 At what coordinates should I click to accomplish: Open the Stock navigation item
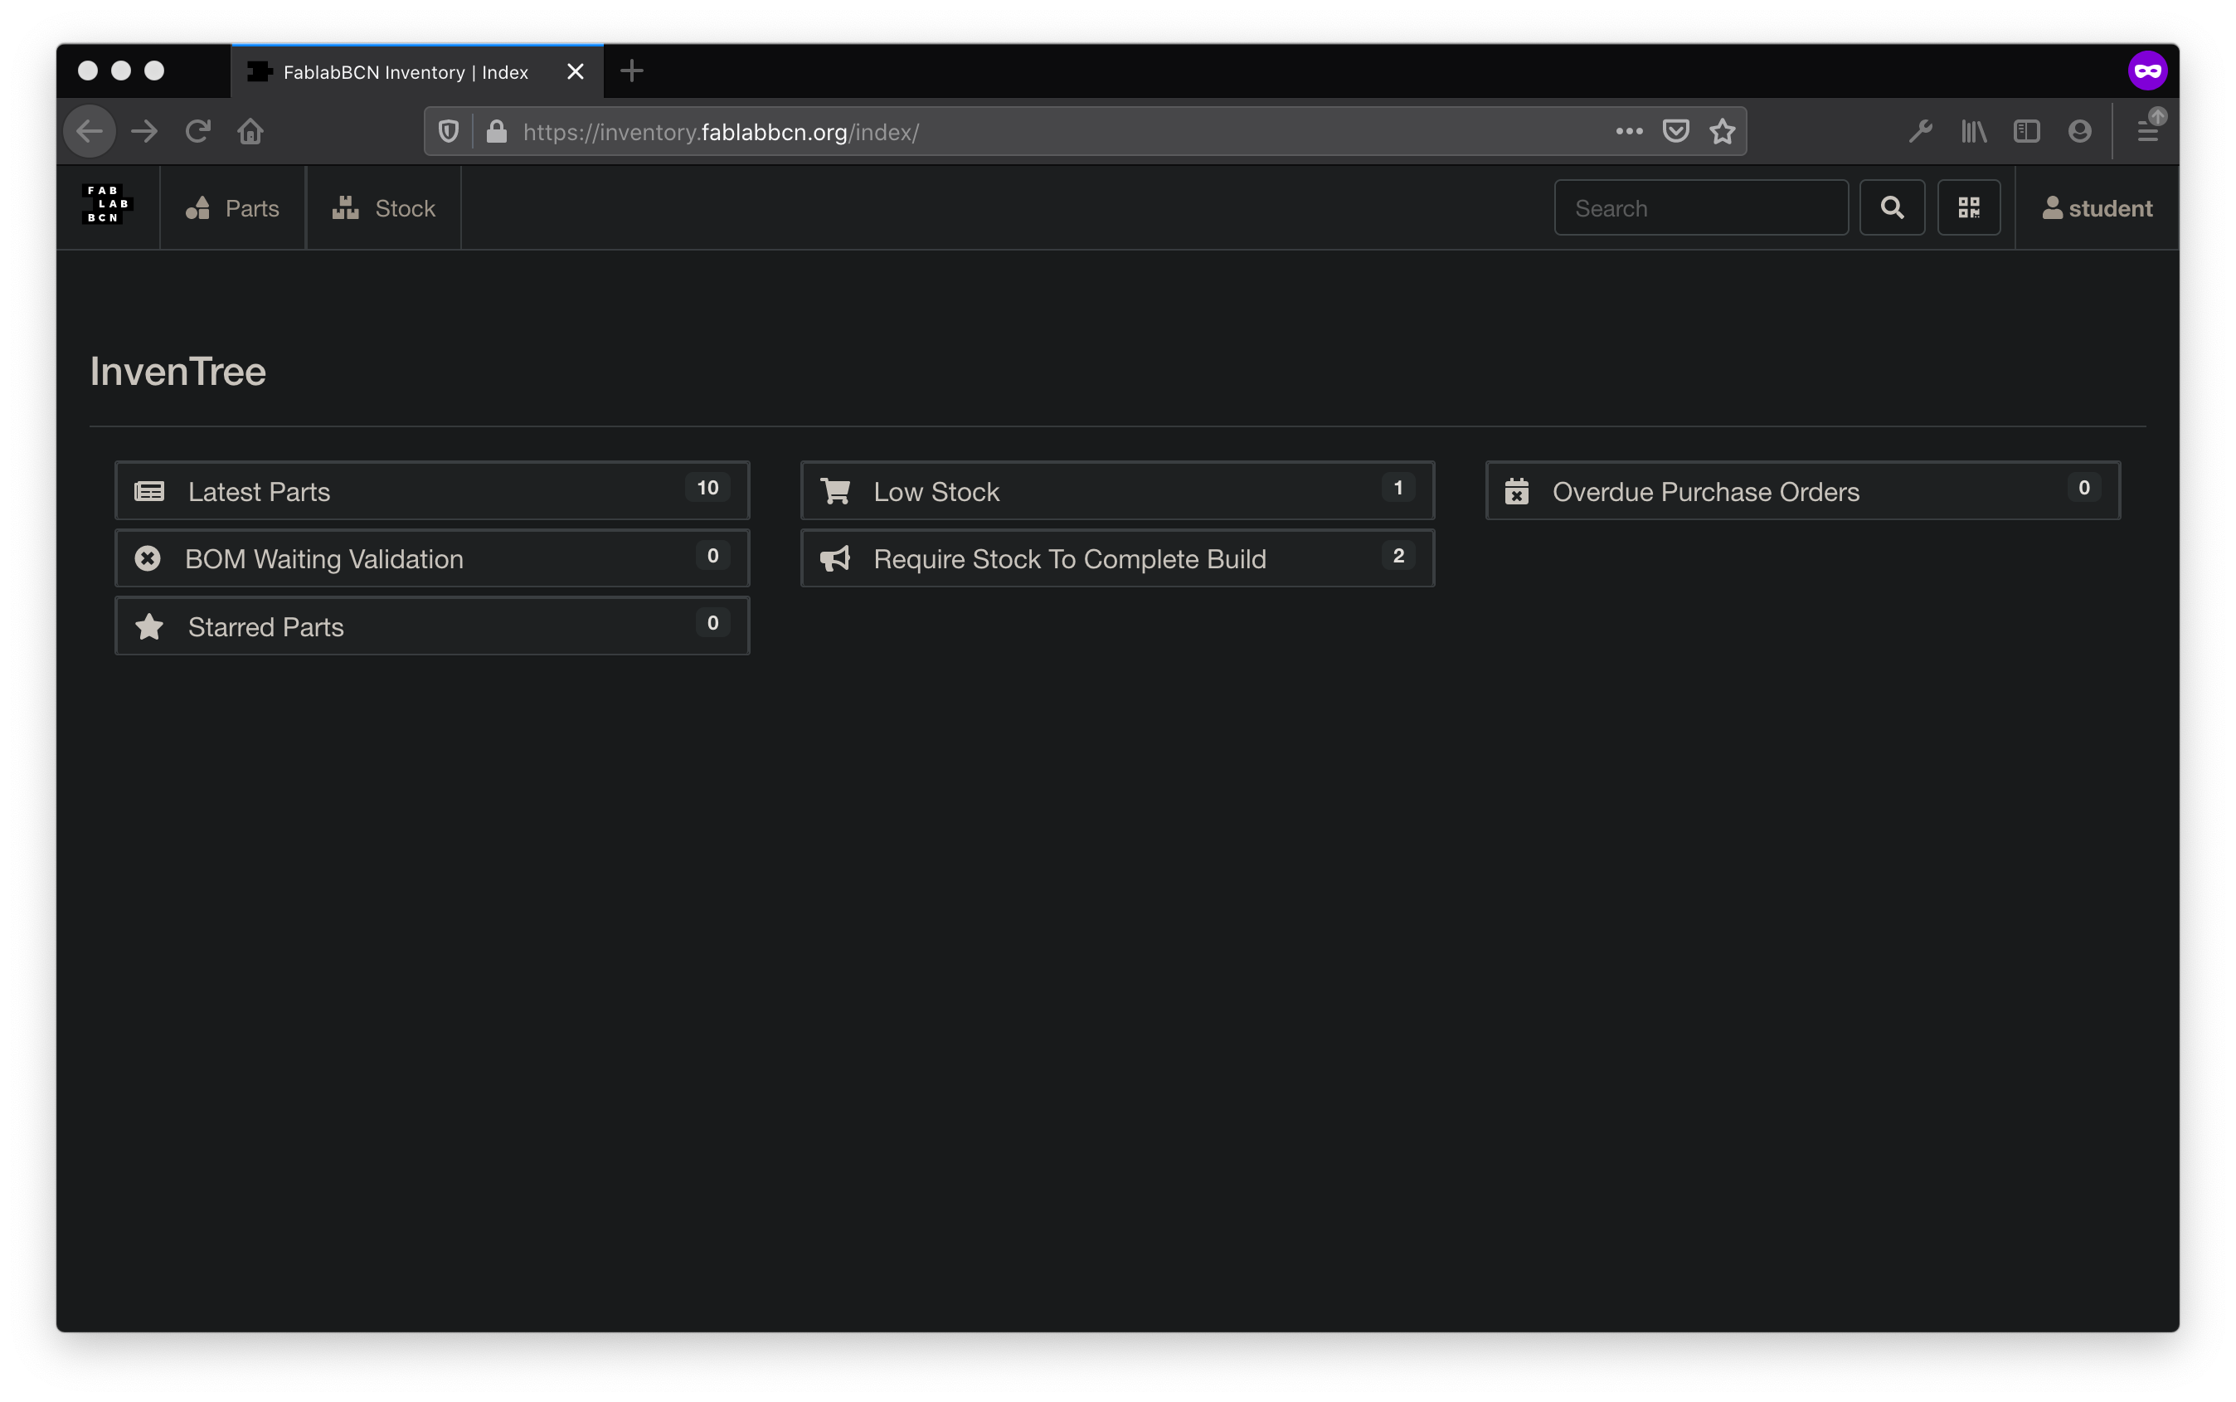pyautogui.click(x=384, y=207)
